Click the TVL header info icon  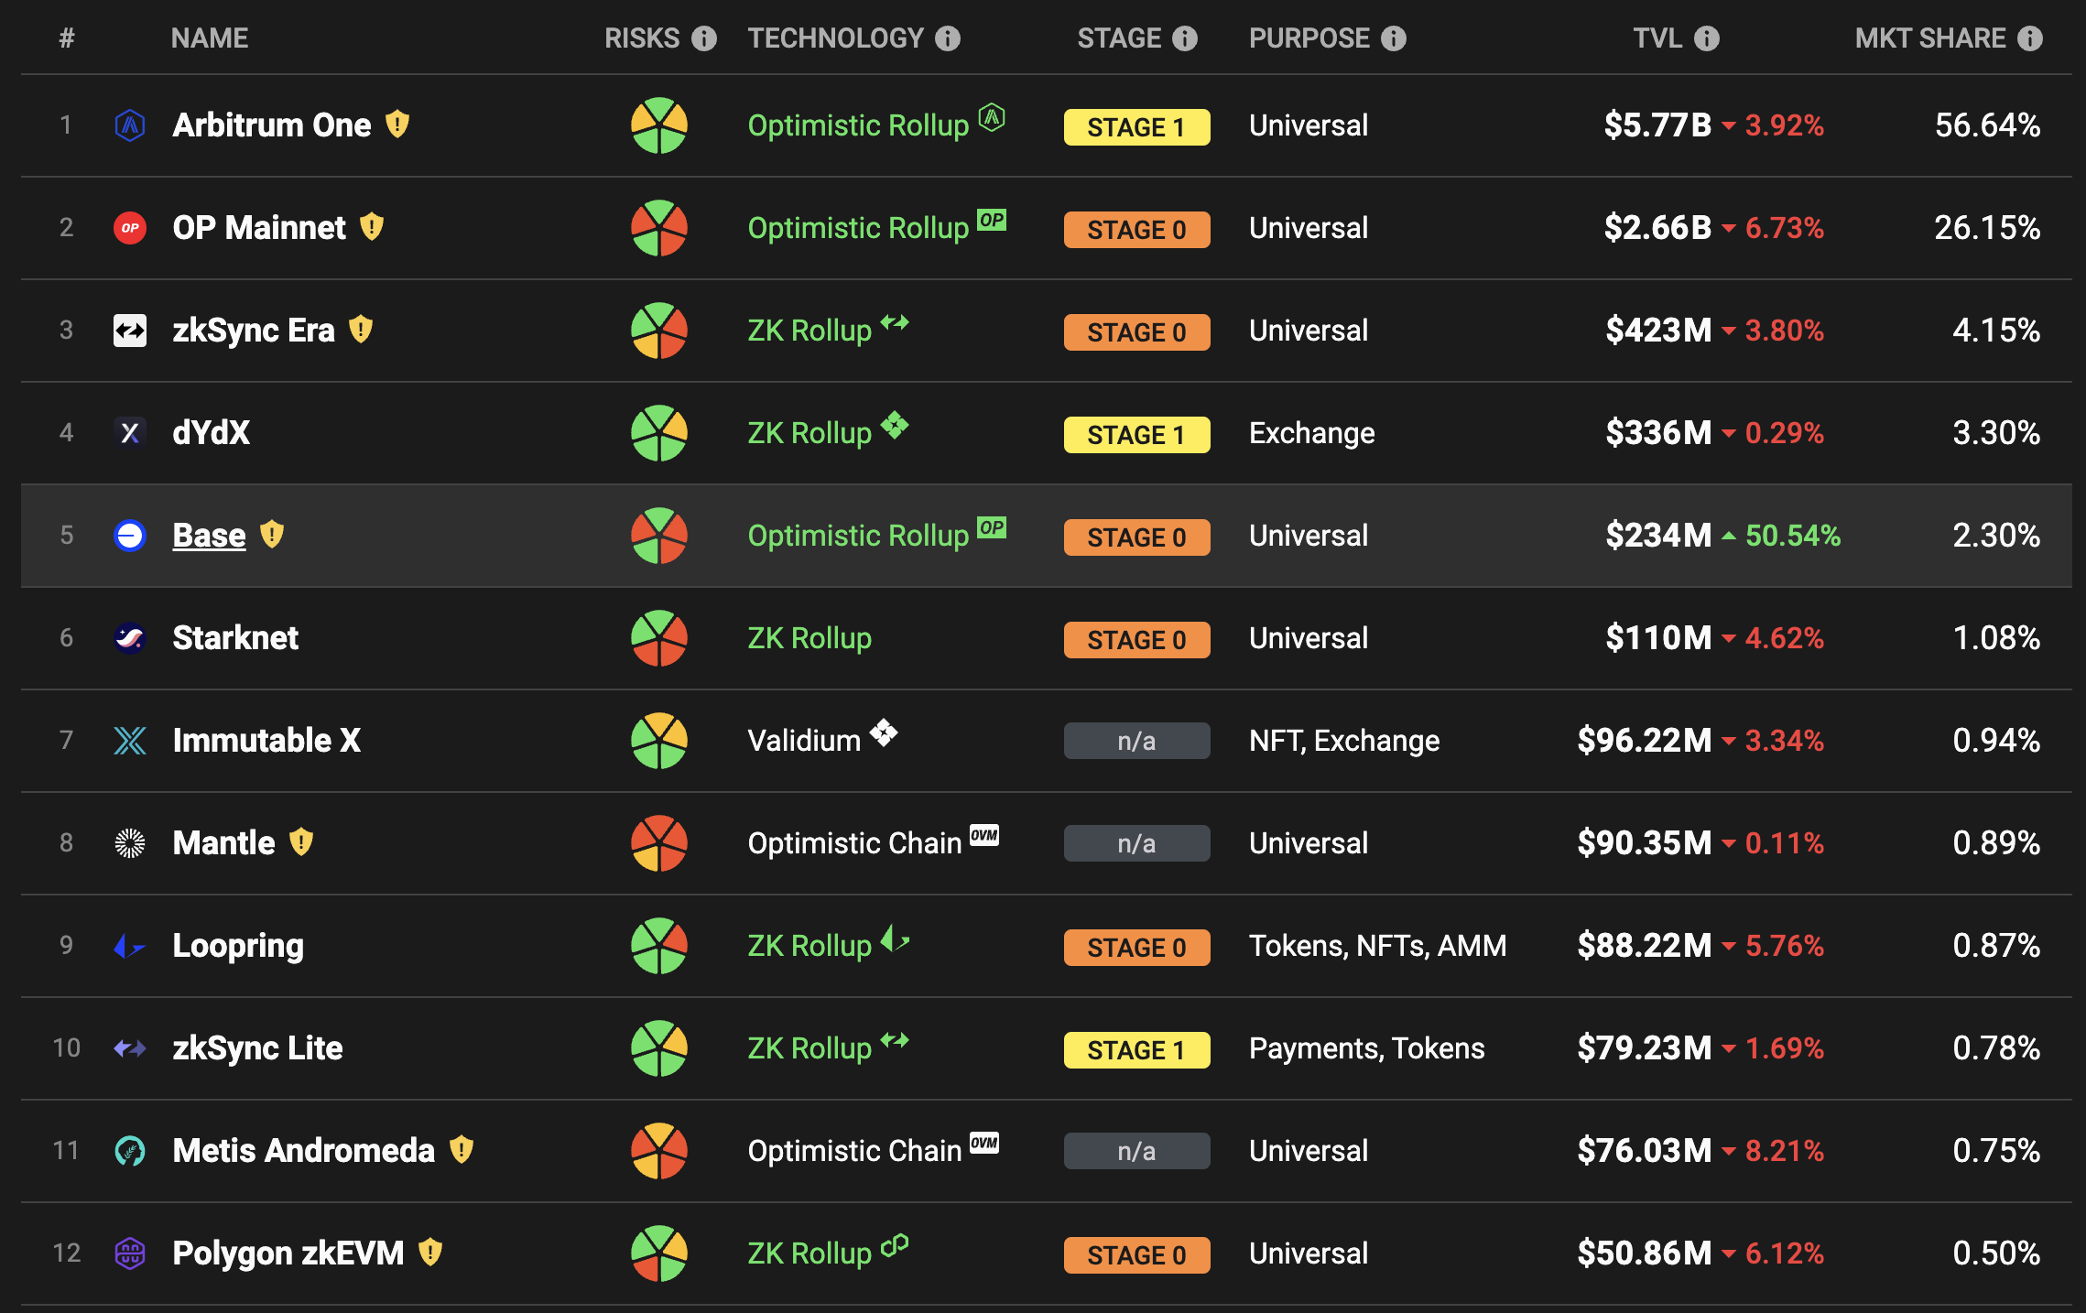coord(1707,38)
